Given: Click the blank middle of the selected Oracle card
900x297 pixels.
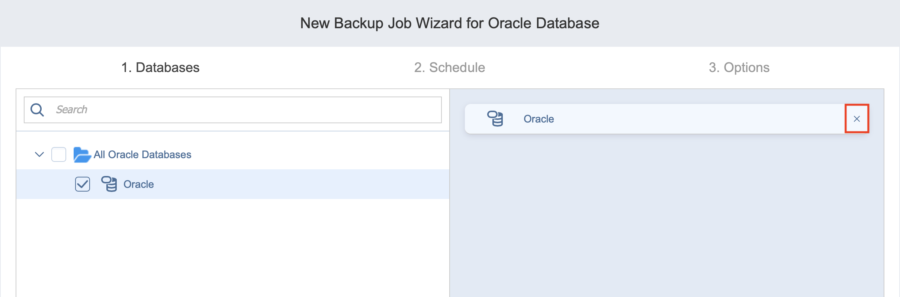Looking at the screenshot, I should point(688,119).
